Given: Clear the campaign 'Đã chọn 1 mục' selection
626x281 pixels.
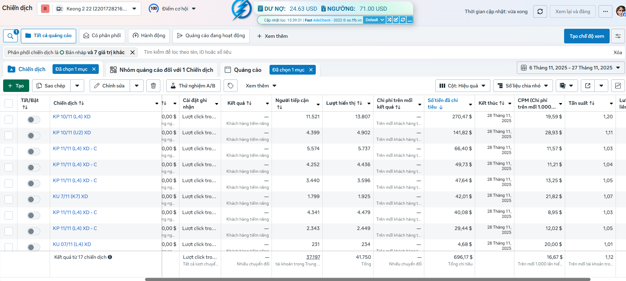Looking at the screenshot, I should click(94, 69).
